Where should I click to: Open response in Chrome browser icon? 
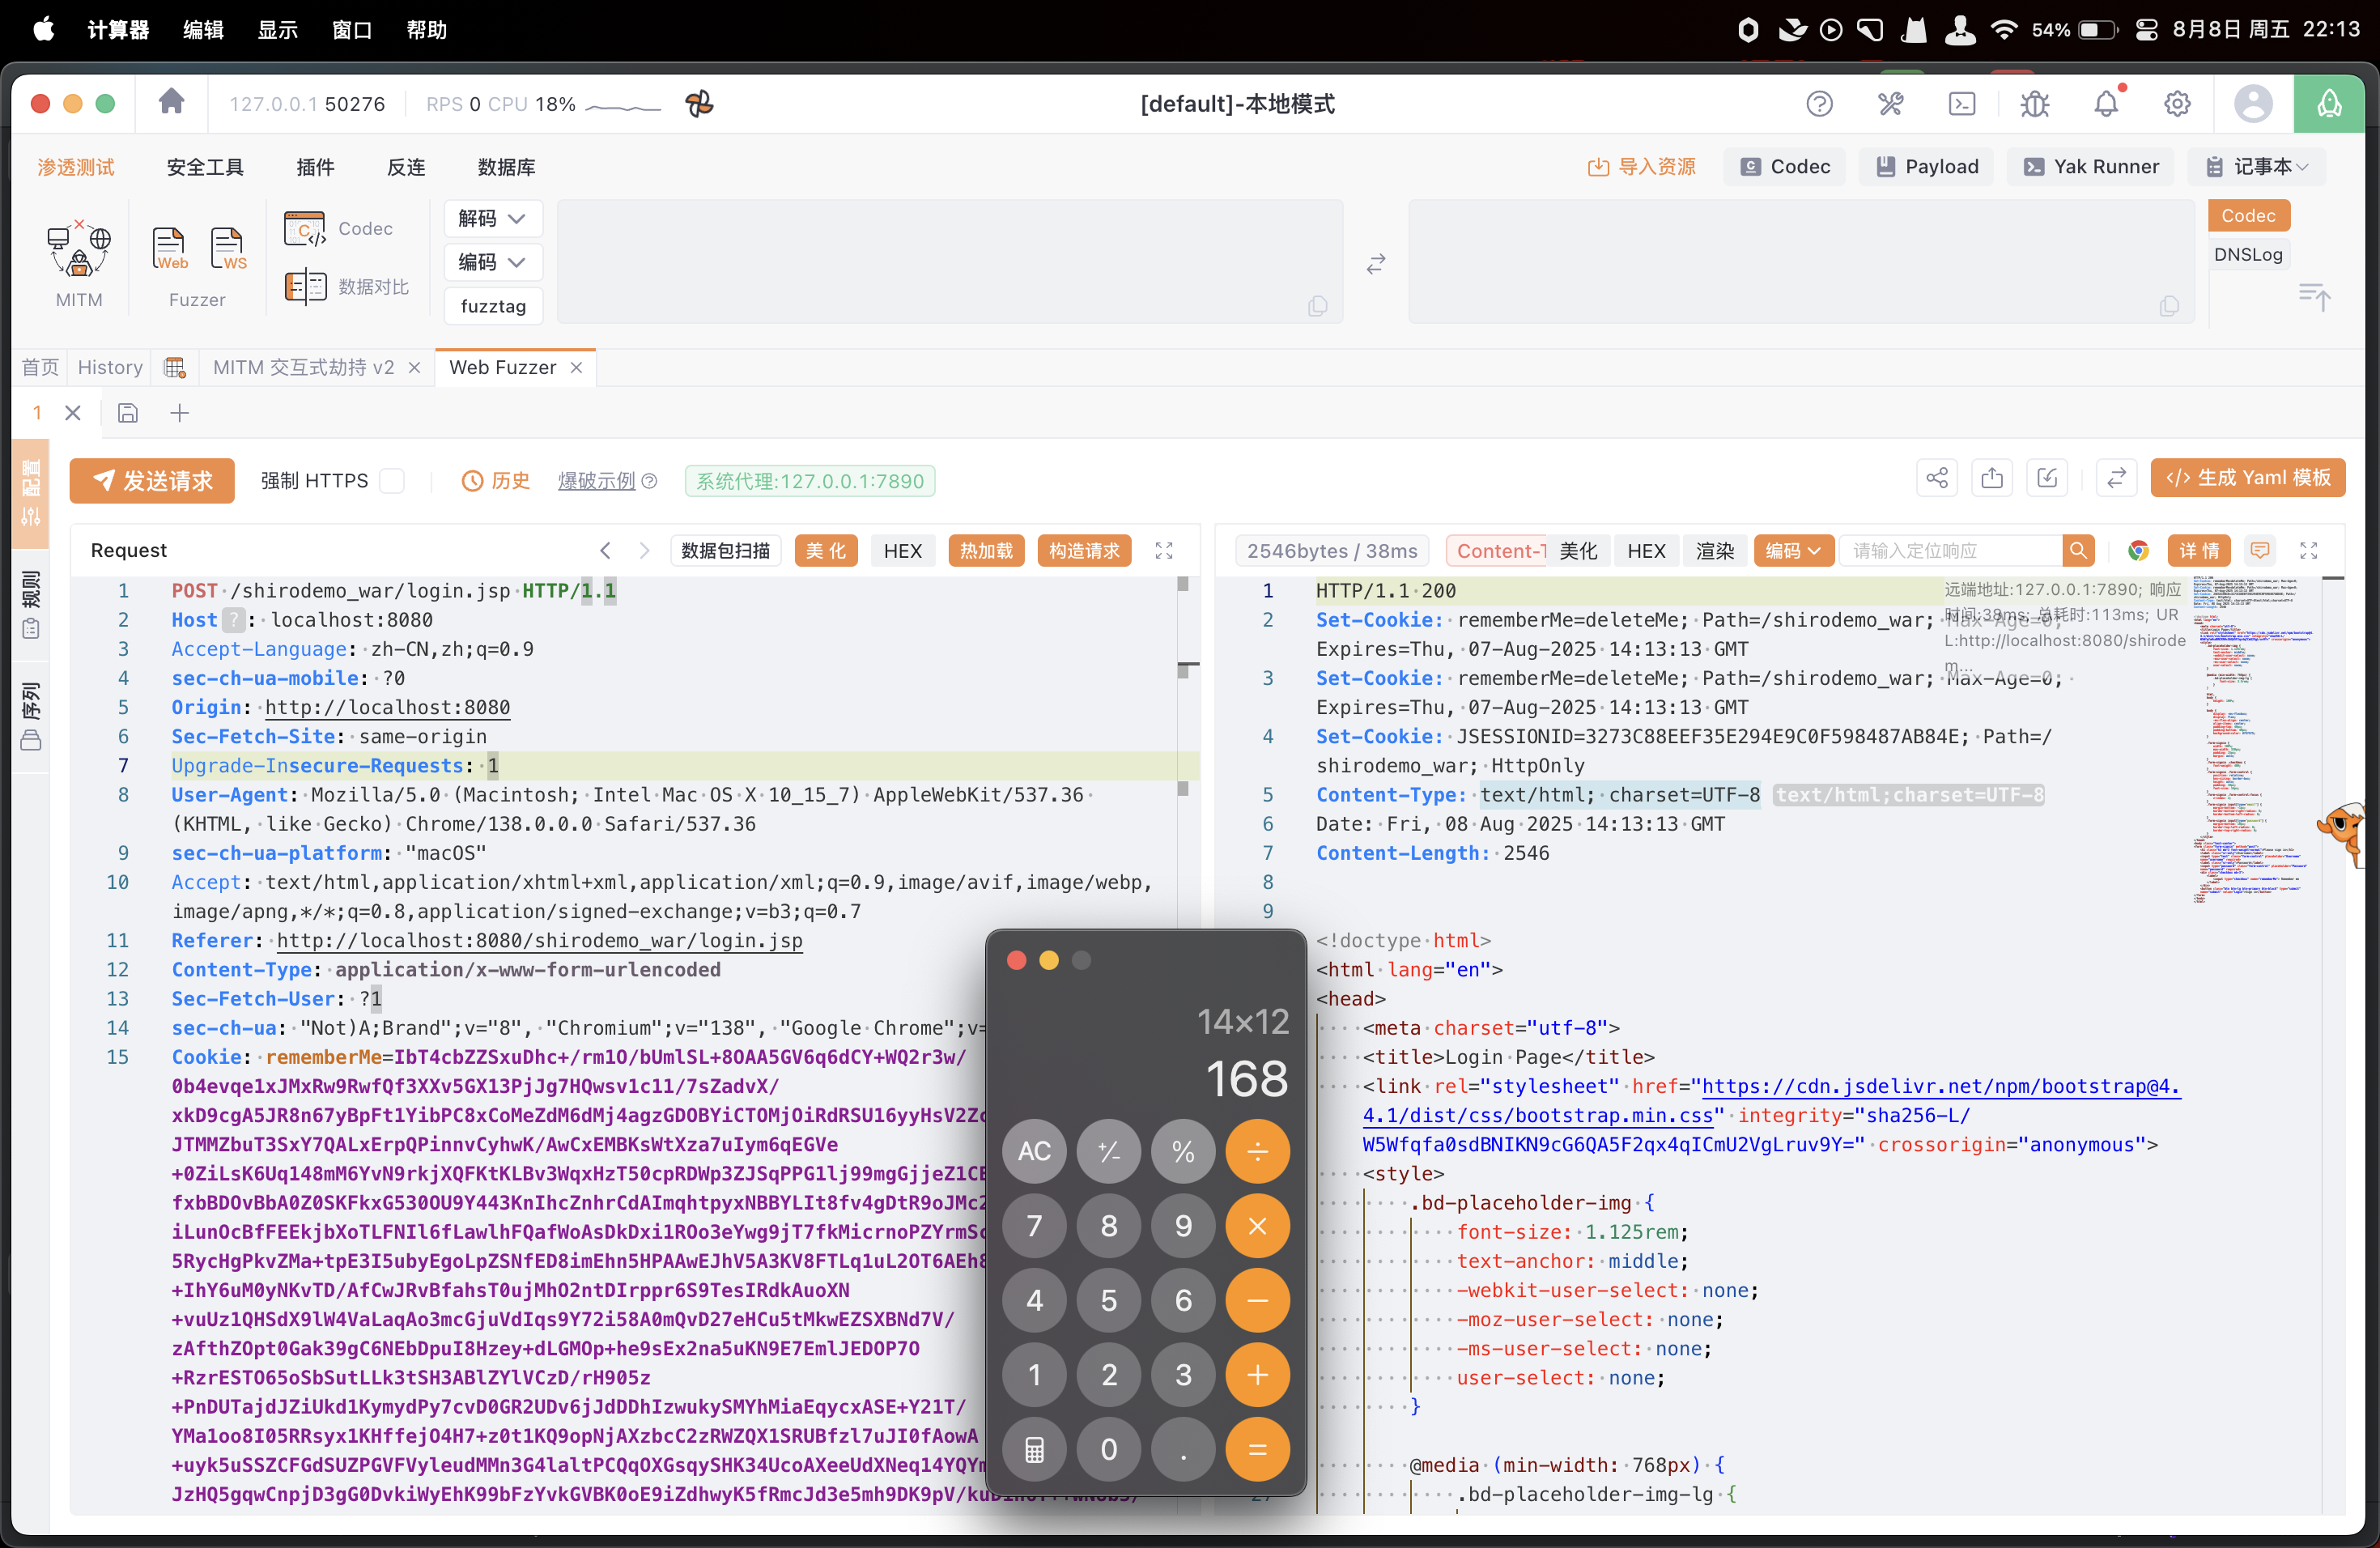(2138, 550)
